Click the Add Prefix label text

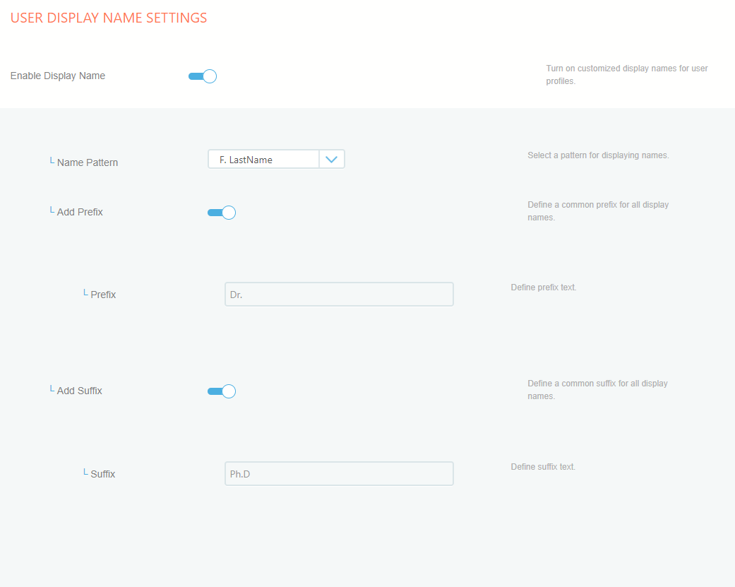80,212
